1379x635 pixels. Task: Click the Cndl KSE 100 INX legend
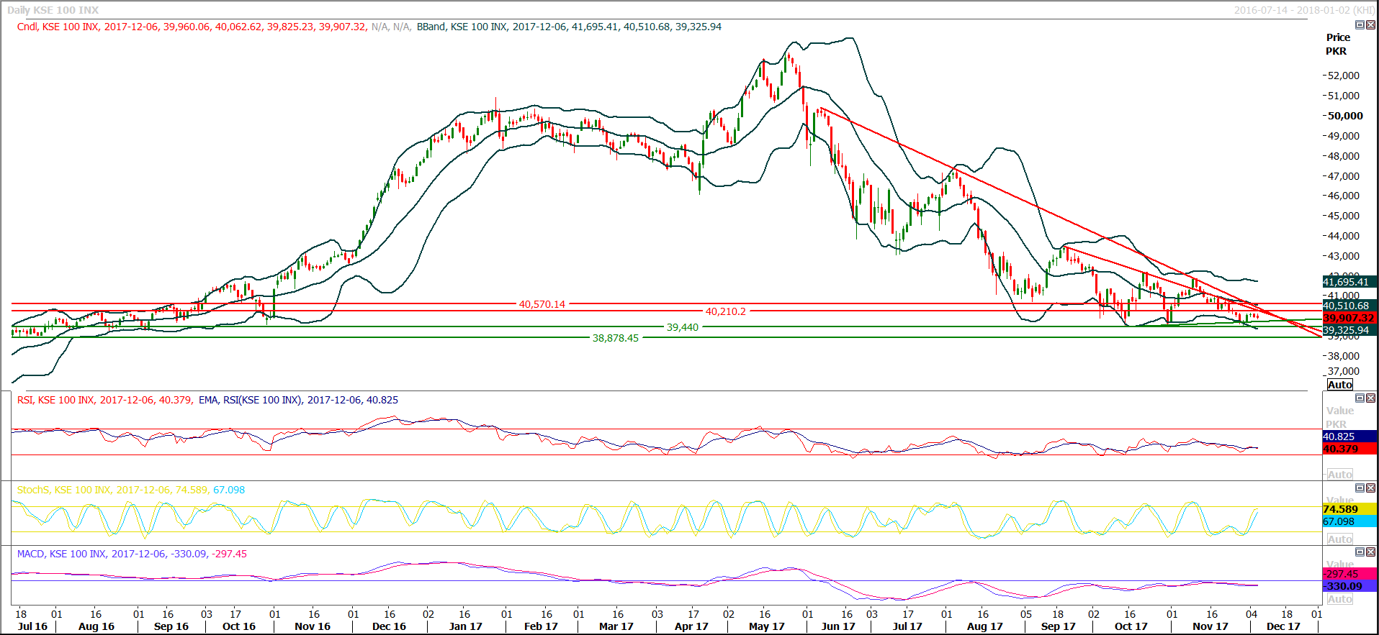click(58, 27)
